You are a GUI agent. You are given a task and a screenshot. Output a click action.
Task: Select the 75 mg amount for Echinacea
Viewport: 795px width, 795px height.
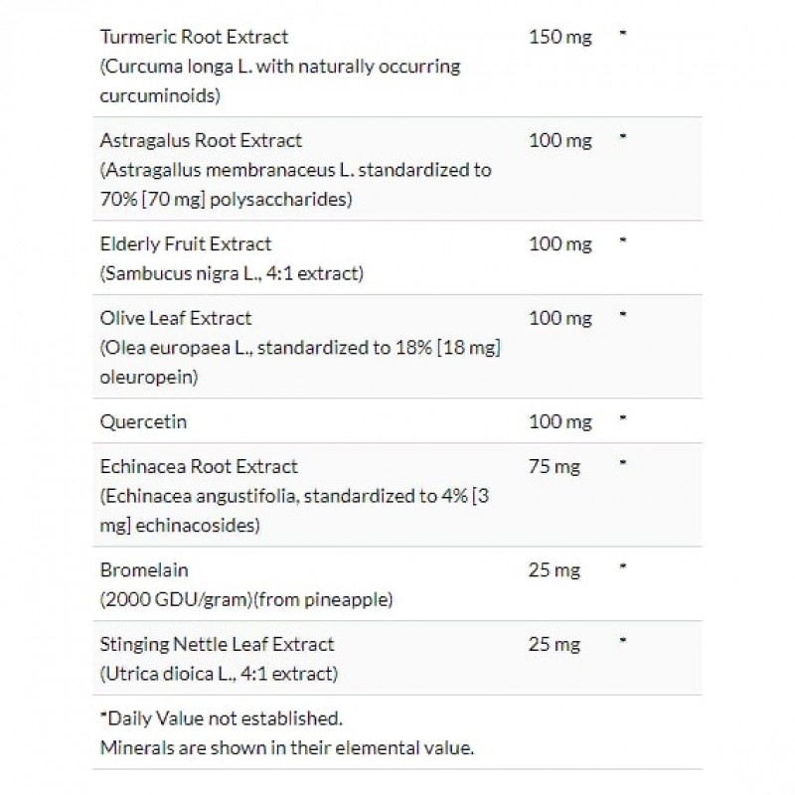click(556, 466)
